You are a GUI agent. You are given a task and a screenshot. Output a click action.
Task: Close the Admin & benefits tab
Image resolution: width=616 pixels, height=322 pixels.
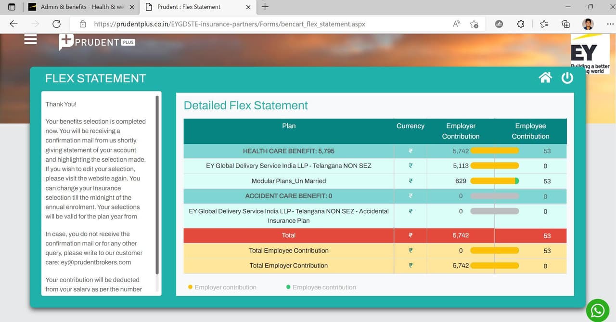click(132, 7)
